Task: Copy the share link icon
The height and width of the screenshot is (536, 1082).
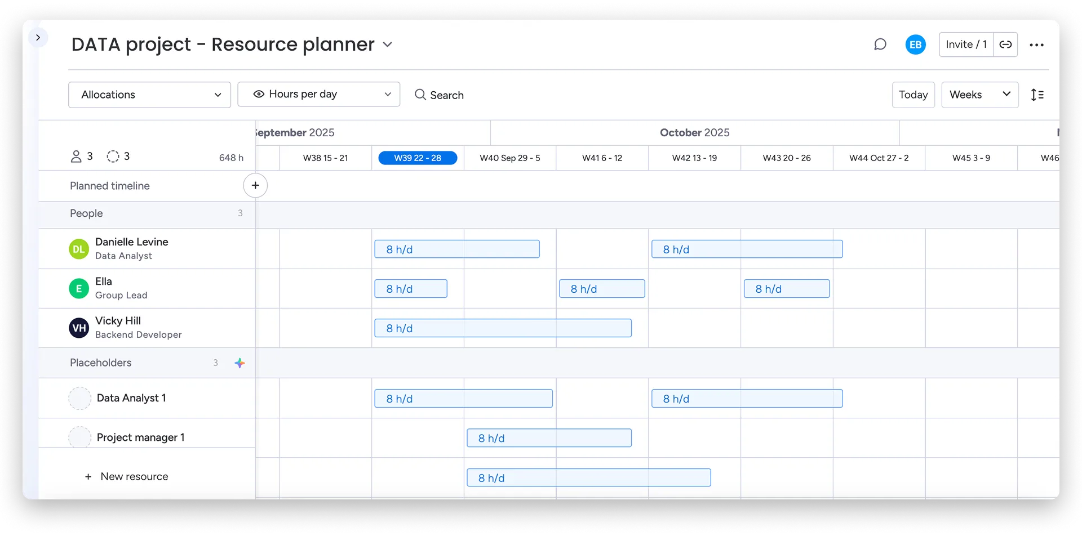Action: pos(1005,44)
